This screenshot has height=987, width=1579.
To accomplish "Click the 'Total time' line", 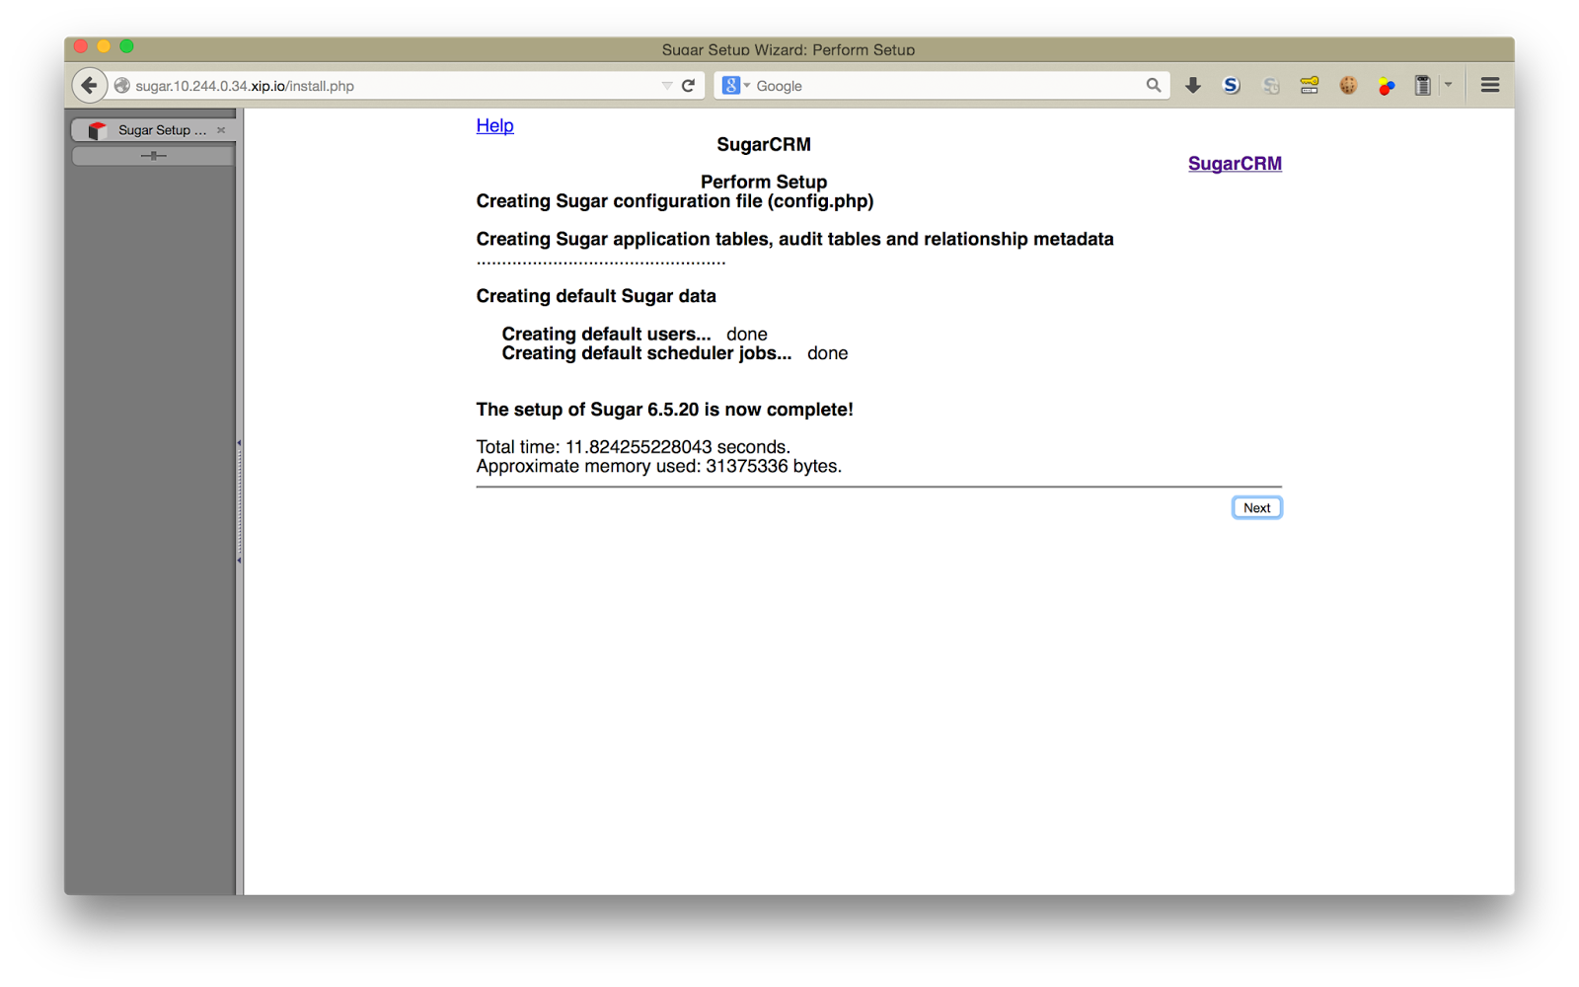I will point(634,447).
